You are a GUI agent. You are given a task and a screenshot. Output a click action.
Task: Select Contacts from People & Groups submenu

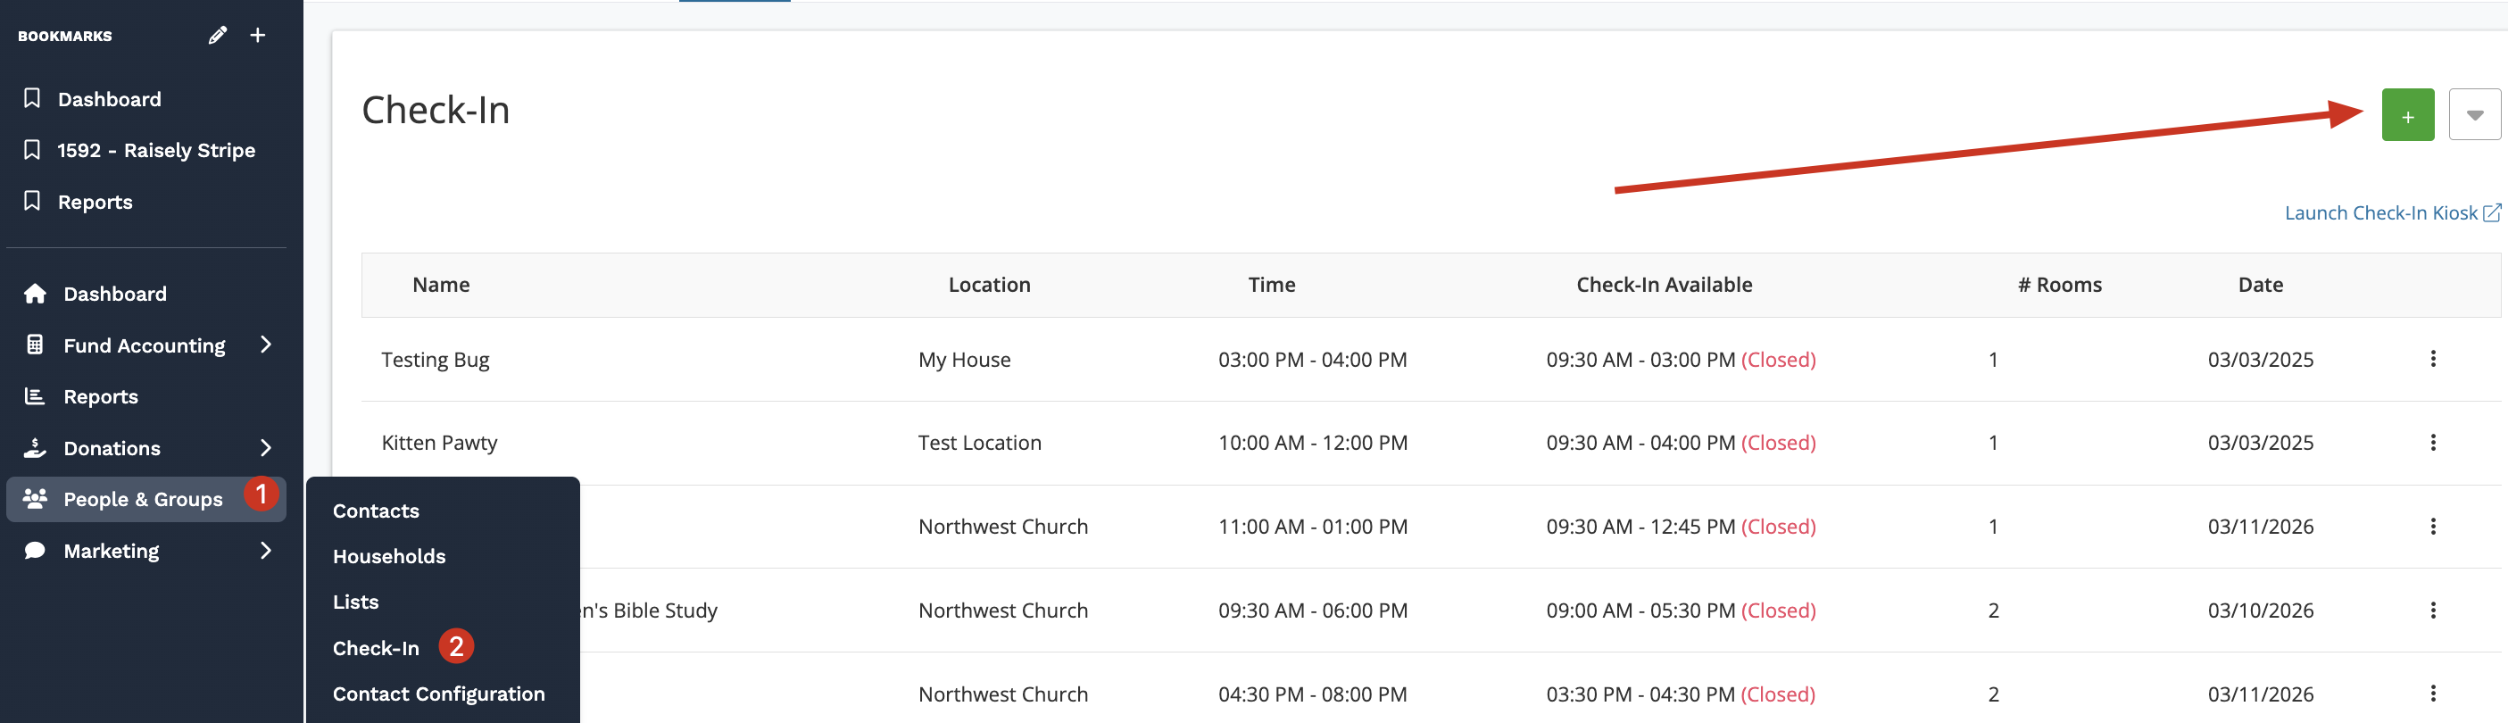(x=376, y=511)
